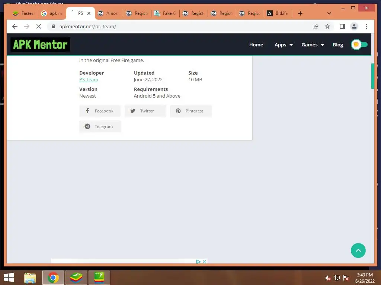The image size is (381, 285).
Task: Close the PS tab
Action: tap(89, 13)
